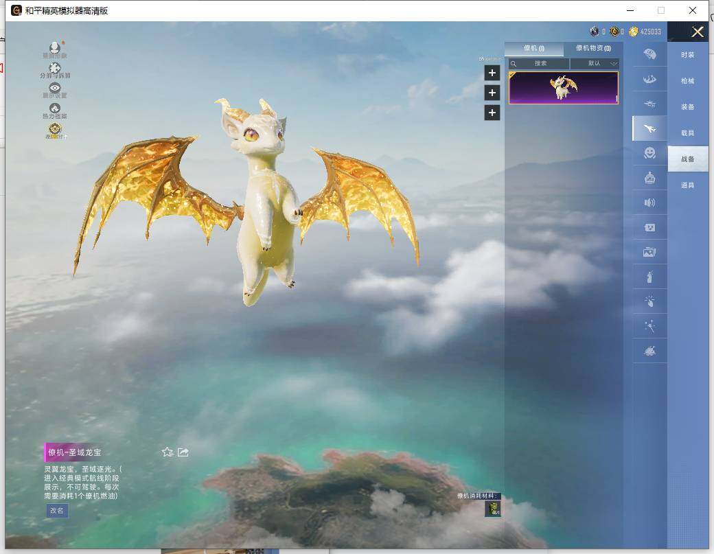Screen dimensions: 714x554
Task: Select the airplane wingman category icon
Action: tap(649, 128)
